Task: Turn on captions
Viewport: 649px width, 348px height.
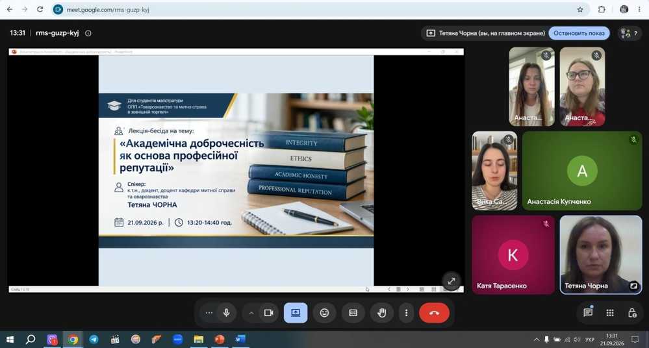Action: tap(353, 313)
